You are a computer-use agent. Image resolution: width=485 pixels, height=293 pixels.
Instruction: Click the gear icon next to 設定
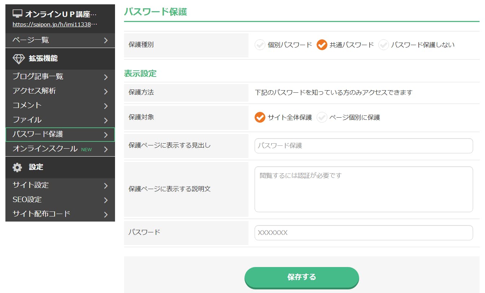pos(17,167)
